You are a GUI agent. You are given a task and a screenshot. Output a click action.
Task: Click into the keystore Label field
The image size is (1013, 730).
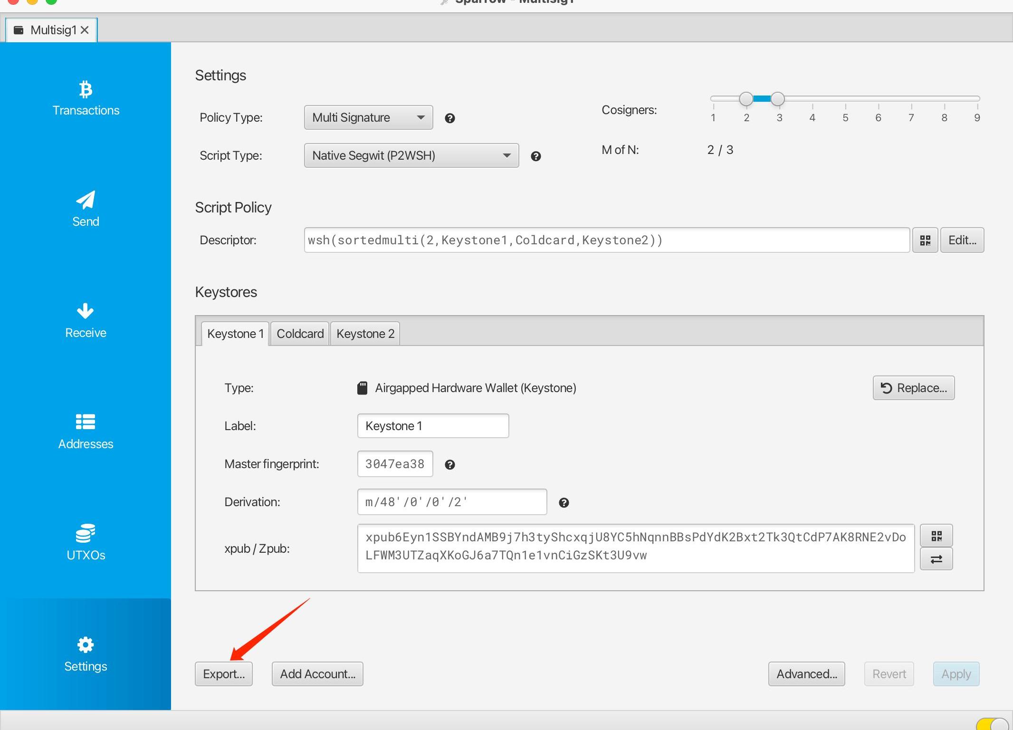pos(432,426)
